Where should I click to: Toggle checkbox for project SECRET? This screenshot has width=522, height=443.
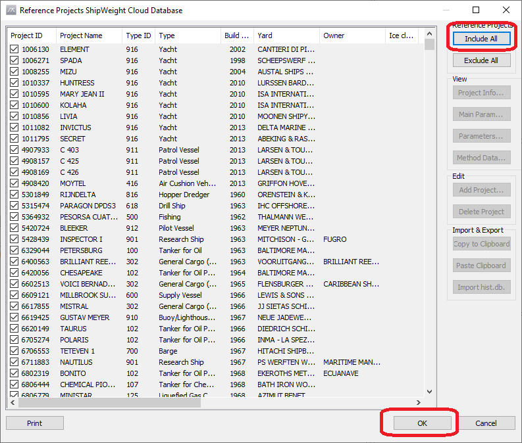(14, 139)
